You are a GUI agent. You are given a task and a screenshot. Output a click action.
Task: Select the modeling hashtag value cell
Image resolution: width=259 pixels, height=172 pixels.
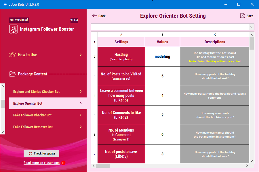click(162, 57)
